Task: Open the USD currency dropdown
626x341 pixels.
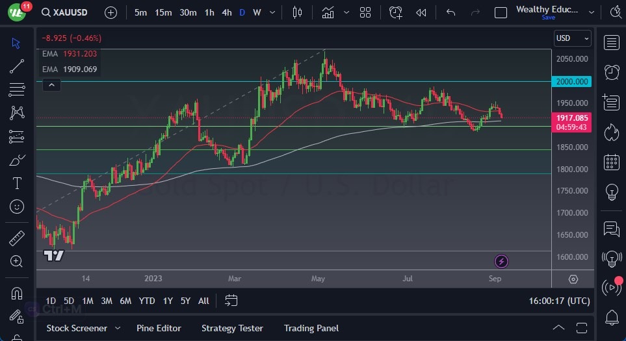Action: click(x=573, y=38)
